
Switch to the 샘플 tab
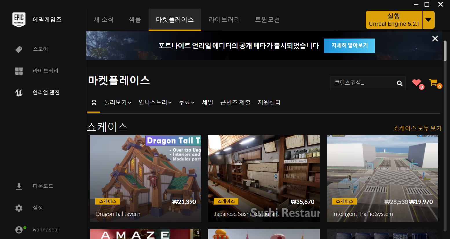click(135, 20)
